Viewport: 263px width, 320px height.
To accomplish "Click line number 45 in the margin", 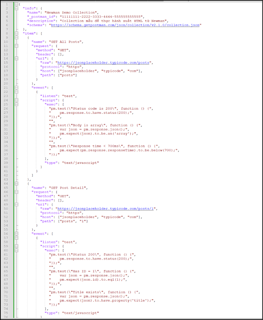I will 6,188.
